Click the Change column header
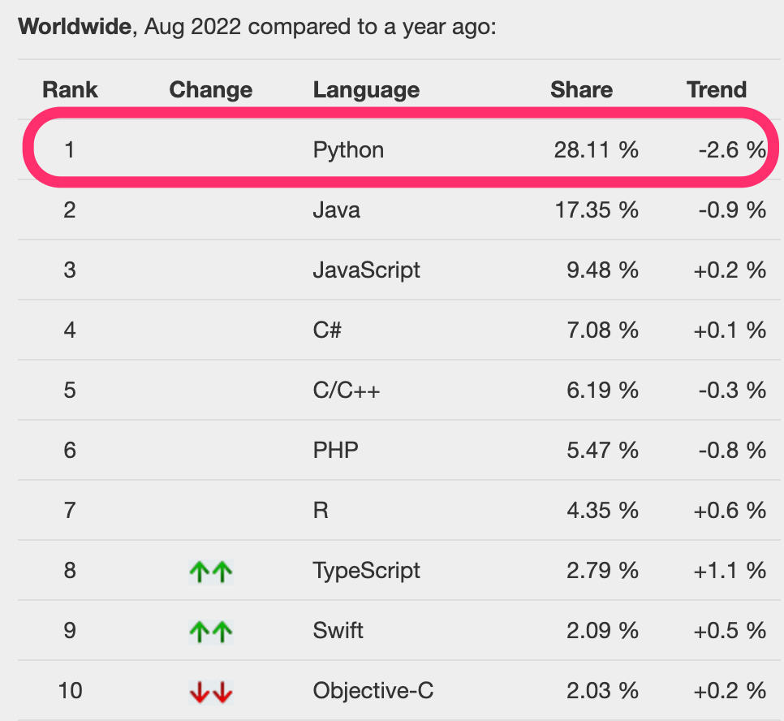Screen dimensions: 784x721 (x=211, y=90)
